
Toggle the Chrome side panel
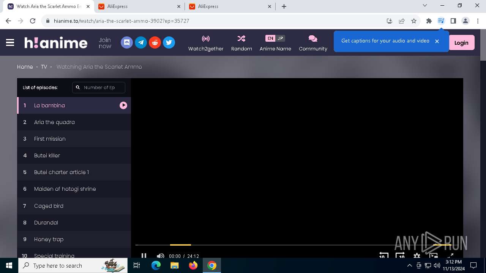453,21
